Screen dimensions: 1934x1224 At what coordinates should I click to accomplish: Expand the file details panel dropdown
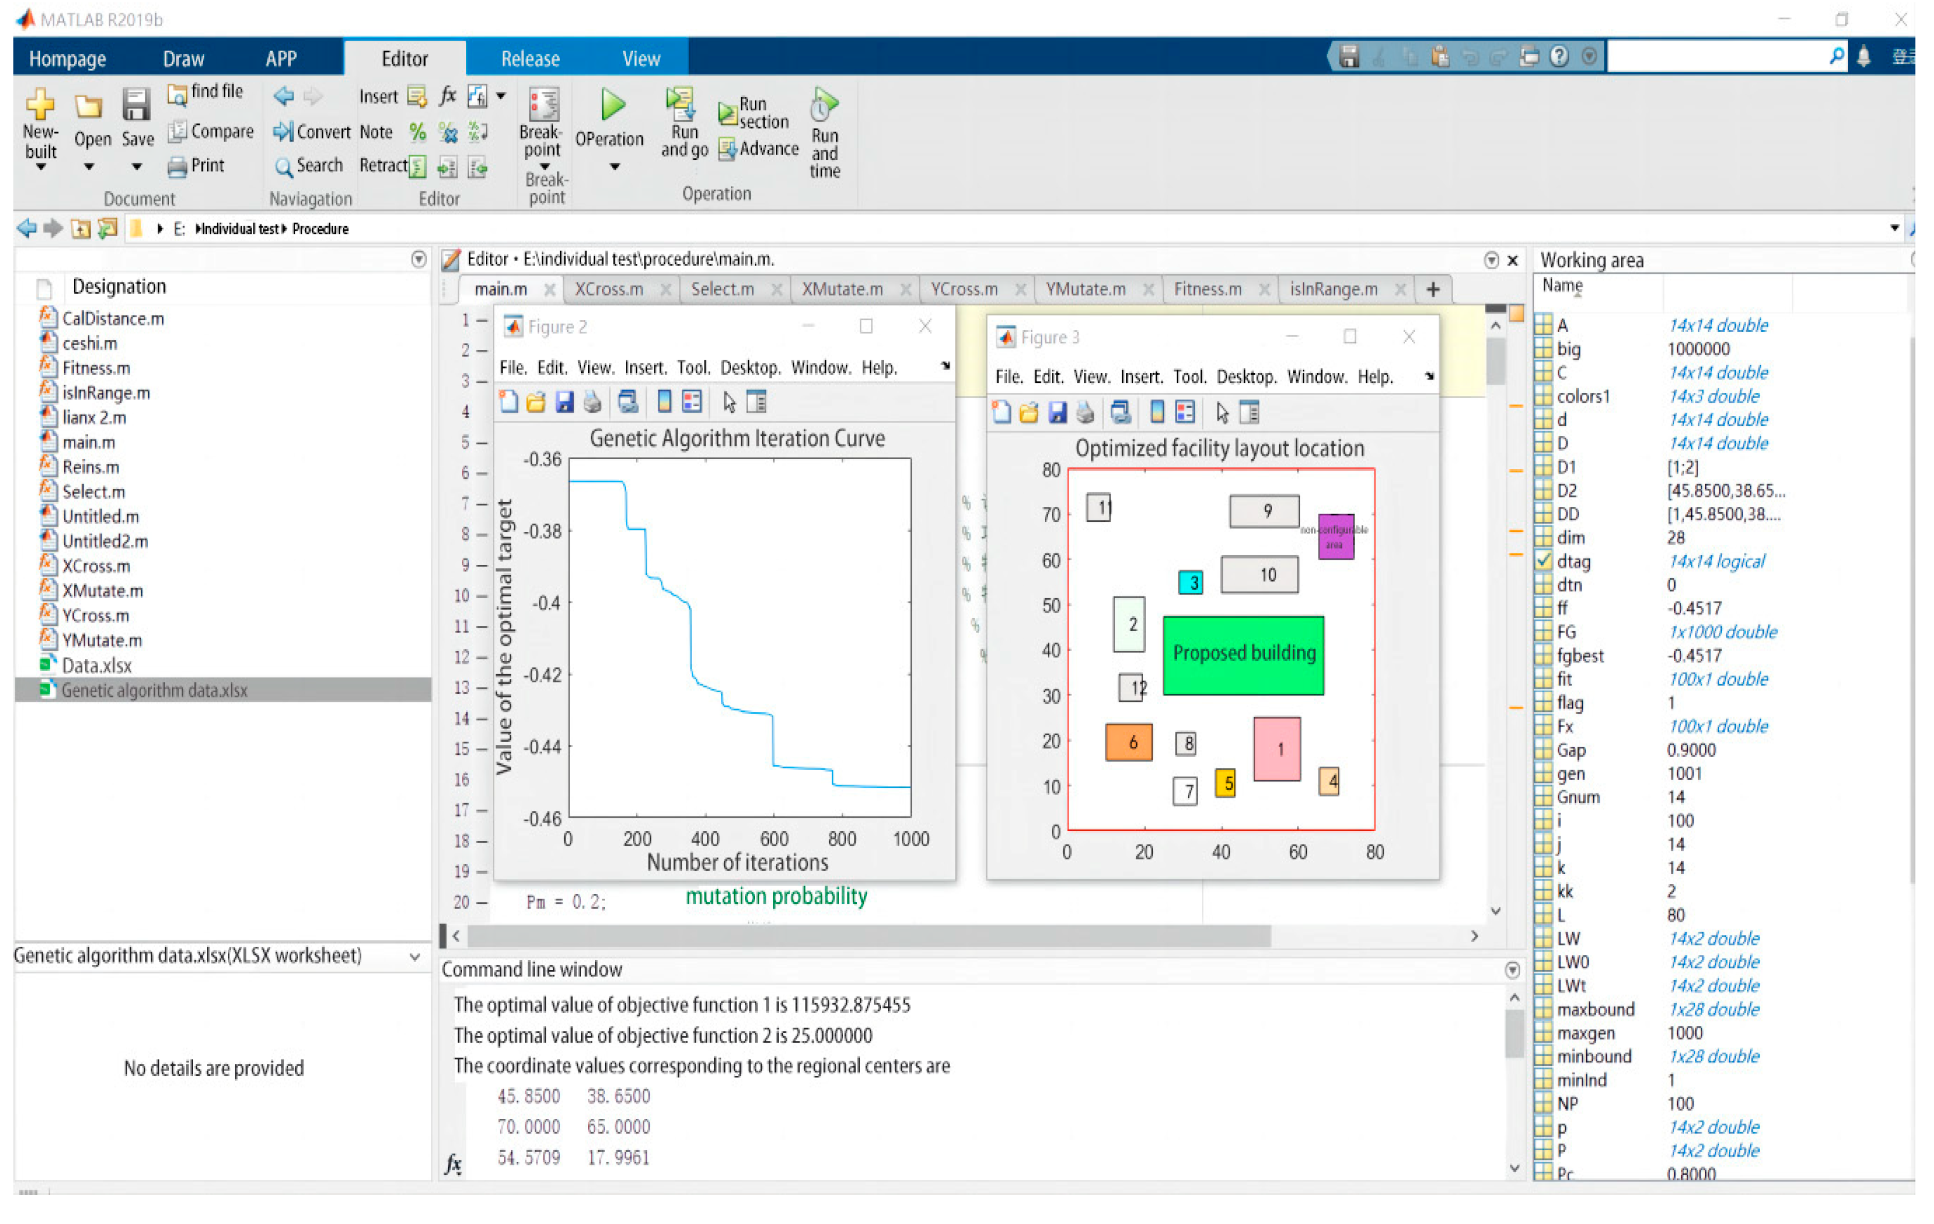click(416, 957)
